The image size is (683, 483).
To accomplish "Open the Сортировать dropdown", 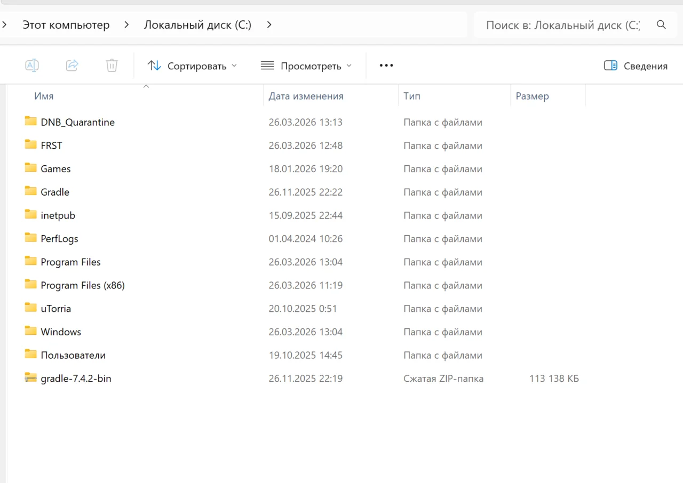I will 192,66.
